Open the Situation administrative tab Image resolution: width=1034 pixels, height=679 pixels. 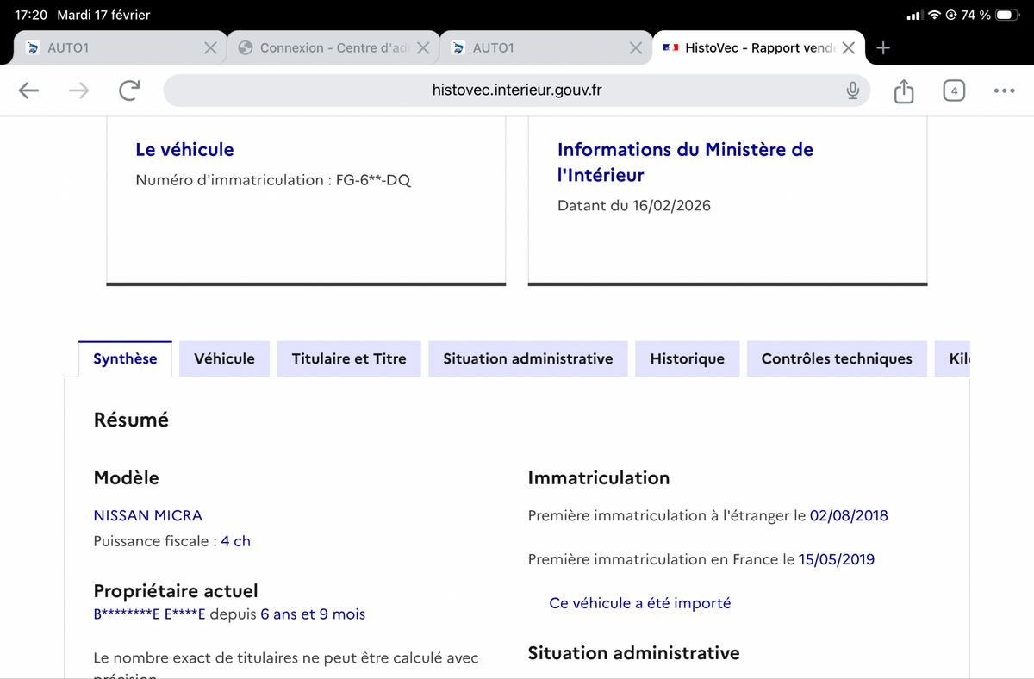coord(527,359)
